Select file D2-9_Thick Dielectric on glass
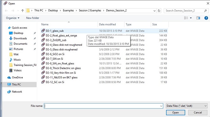 pyautogui.click(x=63, y=68)
